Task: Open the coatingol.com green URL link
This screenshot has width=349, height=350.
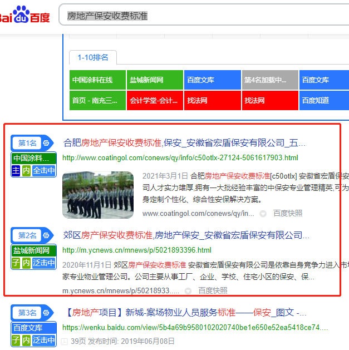Action: tap(180, 158)
